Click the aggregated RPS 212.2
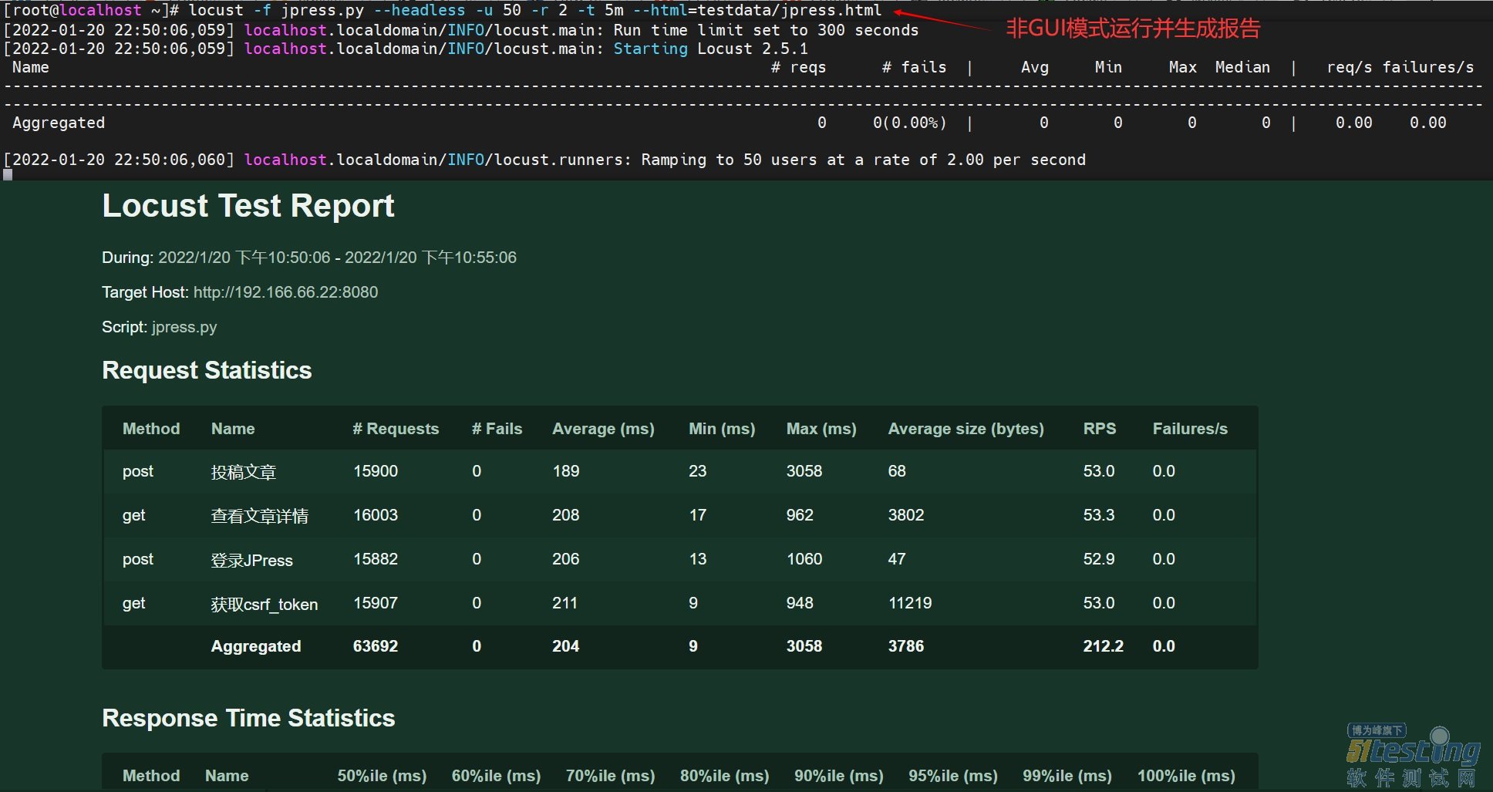 (x=1104, y=646)
